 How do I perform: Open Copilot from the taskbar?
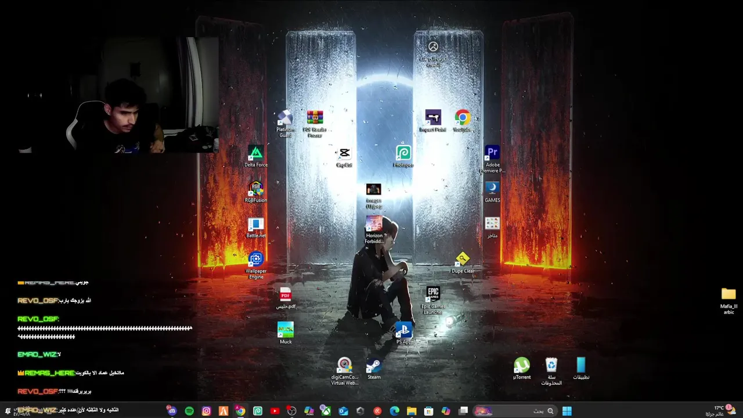coord(446,411)
